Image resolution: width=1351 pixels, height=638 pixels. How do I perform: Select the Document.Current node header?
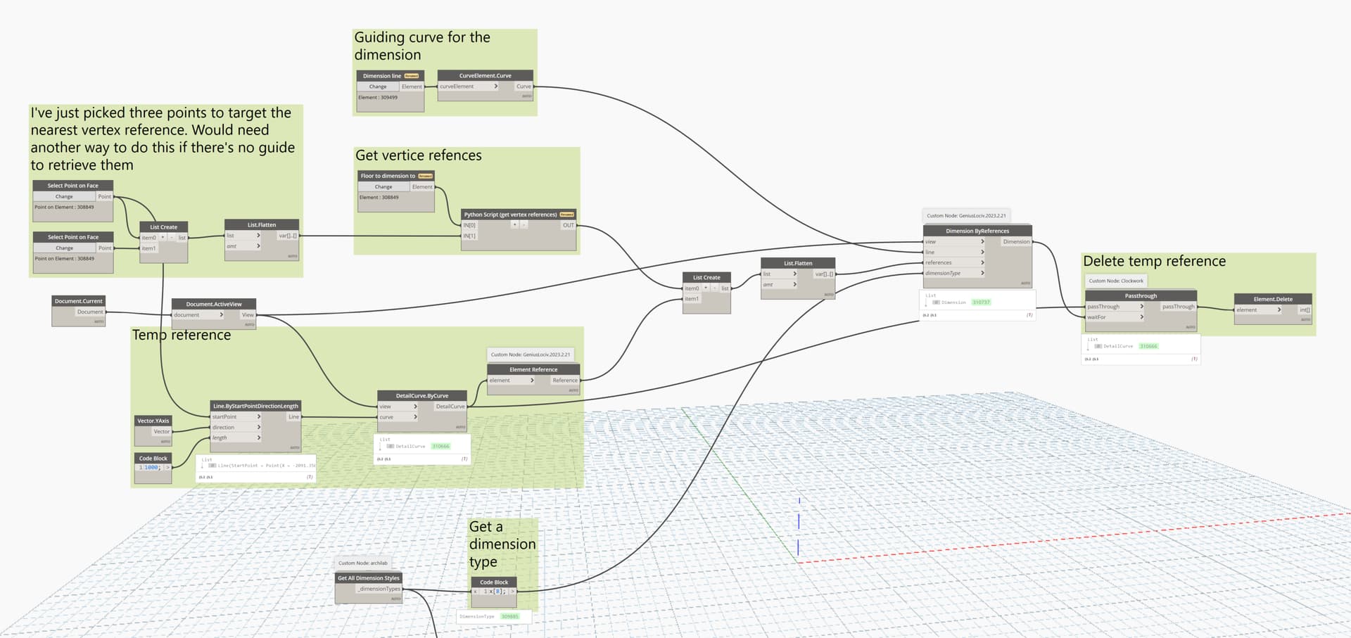pos(79,301)
